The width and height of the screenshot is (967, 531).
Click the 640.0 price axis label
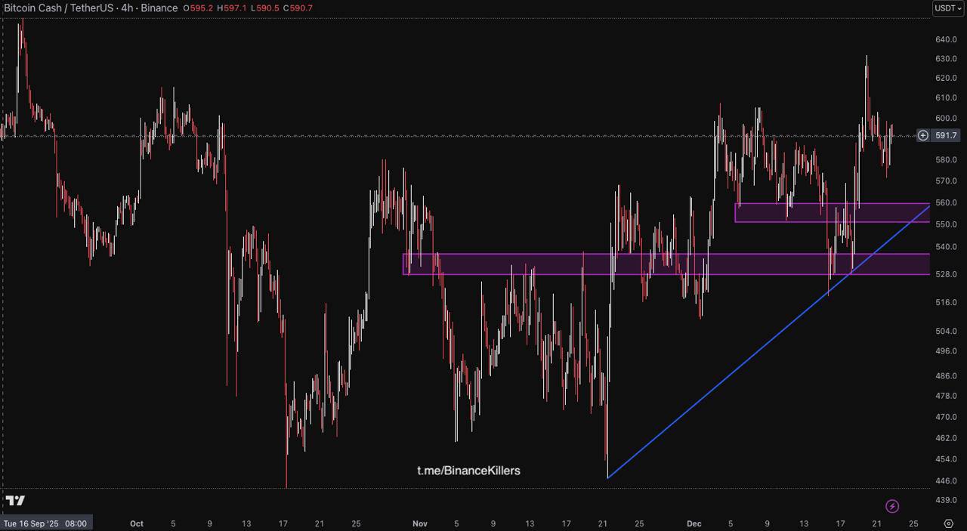pyautogui.click(x=946, y=39)
